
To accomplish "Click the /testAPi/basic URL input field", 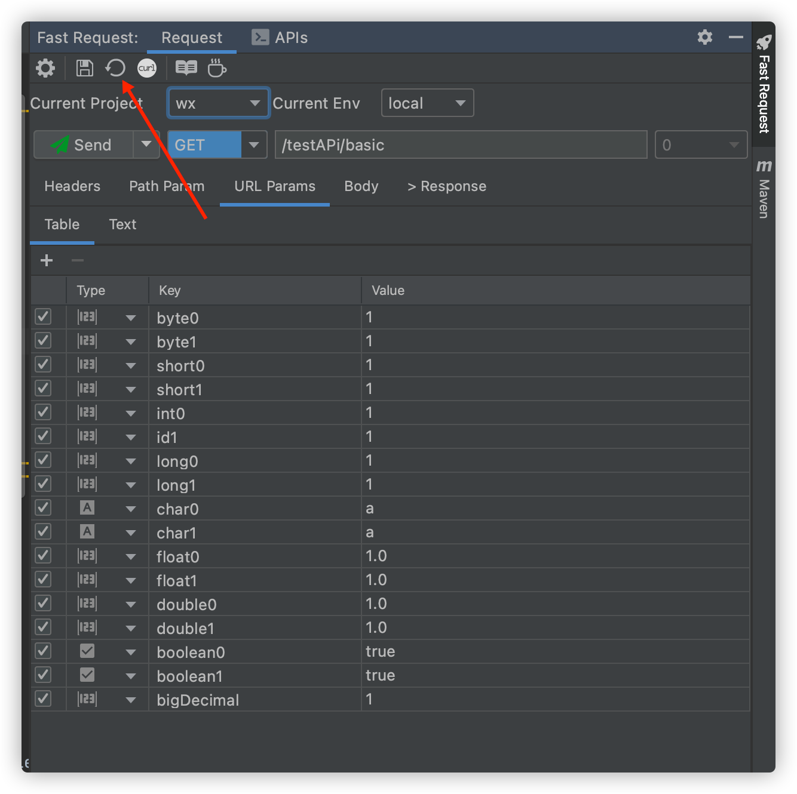I will (460, 145).
